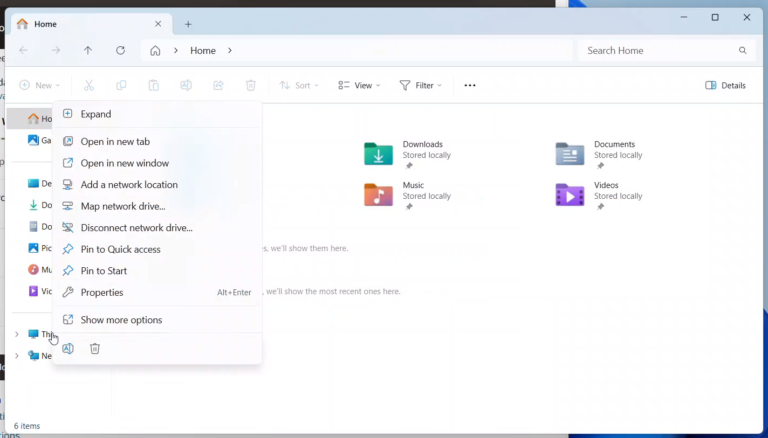Add a new tab with plus button
Viewport: 768px width, 438px height.
188,24
